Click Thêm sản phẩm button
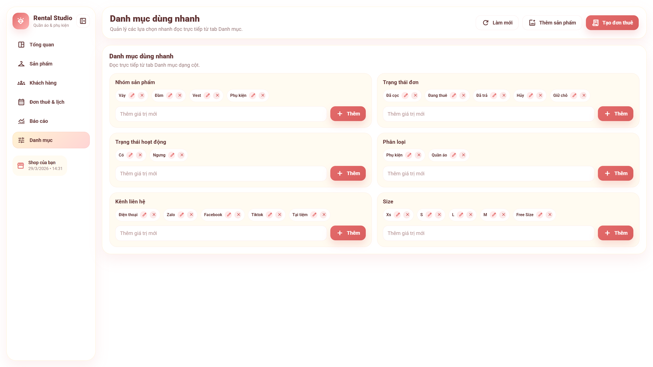The image size is (653, 367). coord(552,23)
